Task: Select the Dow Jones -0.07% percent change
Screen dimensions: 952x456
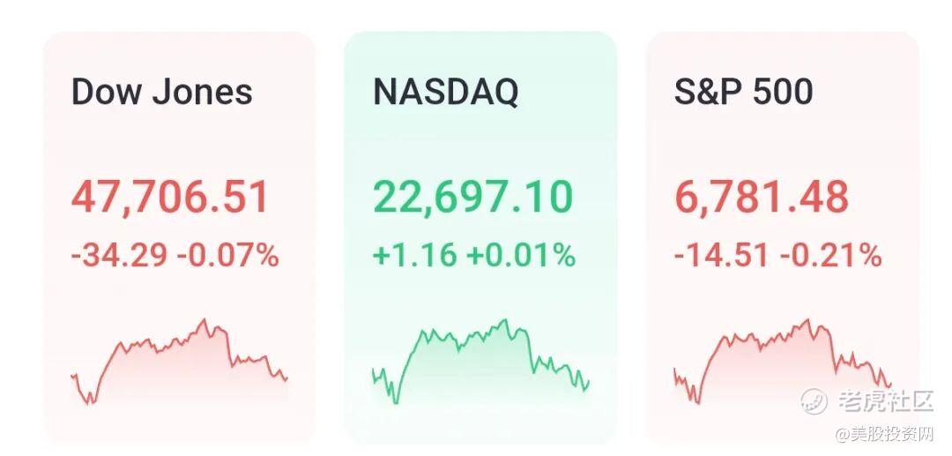Action: pyautogui.click(x=228, y=256)
